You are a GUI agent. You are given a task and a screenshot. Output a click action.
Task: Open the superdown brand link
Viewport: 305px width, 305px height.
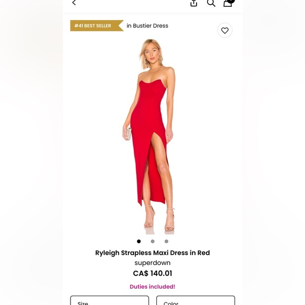(152, 263)
